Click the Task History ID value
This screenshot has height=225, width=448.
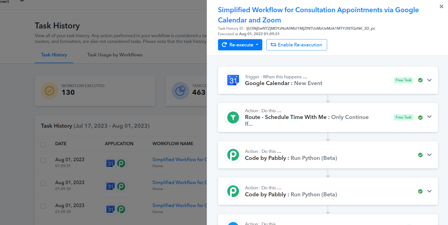click(x=311, y=28)
